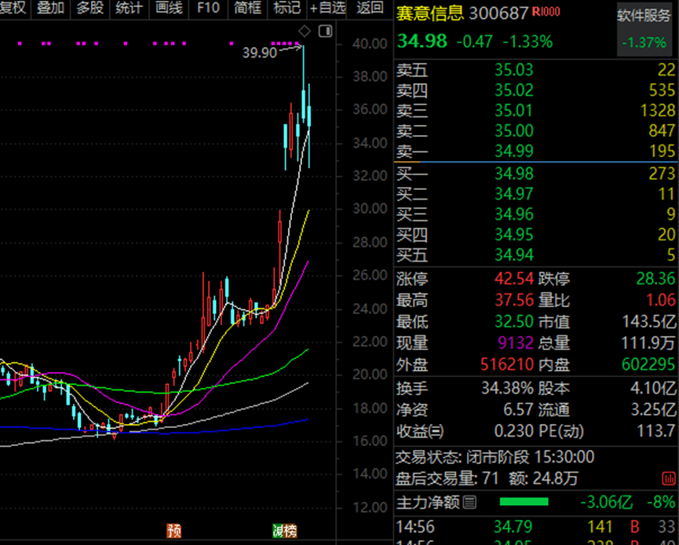The height and width of the screenshot is (545, 679).
Task: Click the green 减 marker on timeline
Action: point(278,531)
